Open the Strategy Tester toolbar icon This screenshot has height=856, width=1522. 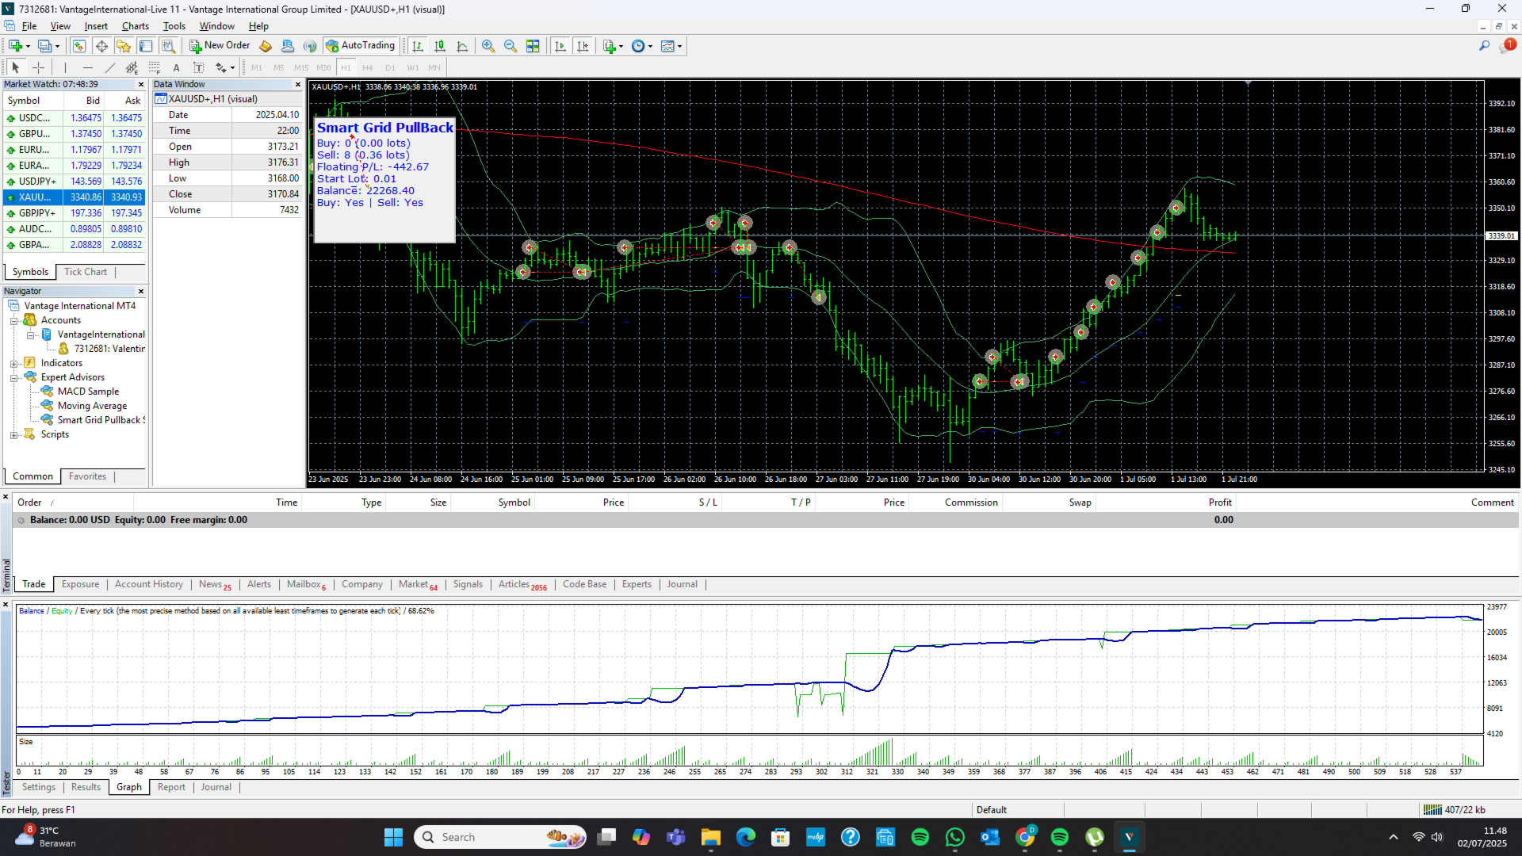[x=168, y=46]
